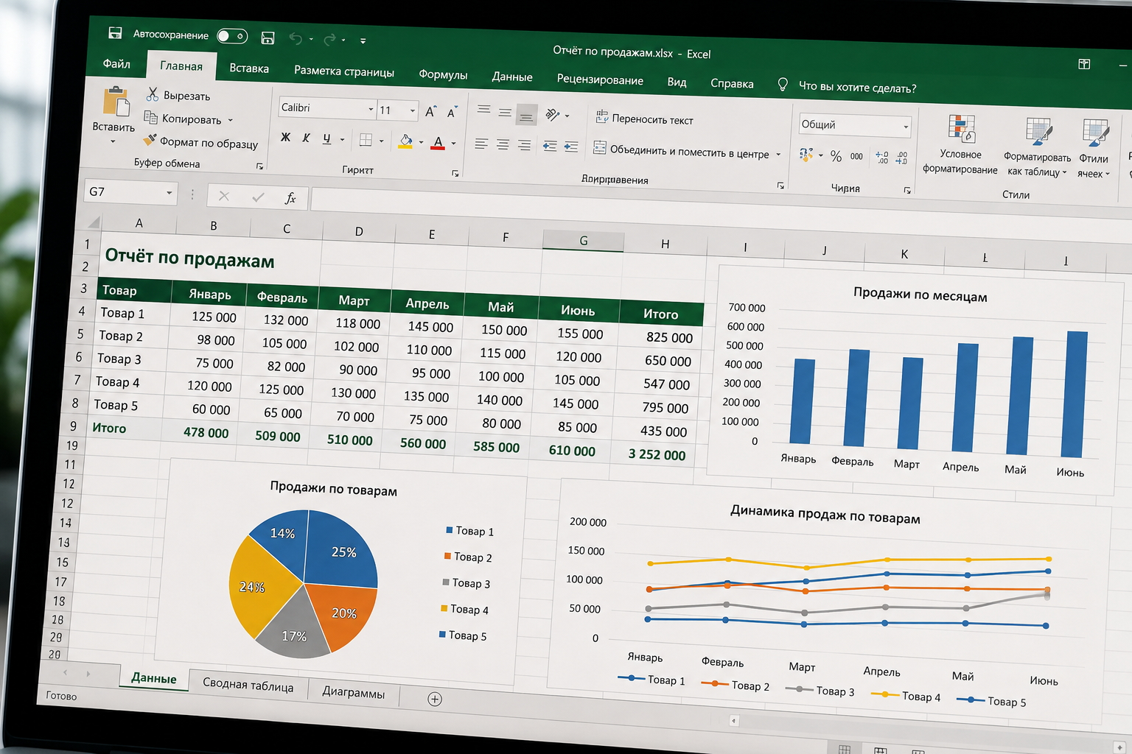Click the increase indent icon
Viewport: 1132px width, 754px height.
[571, 147]
